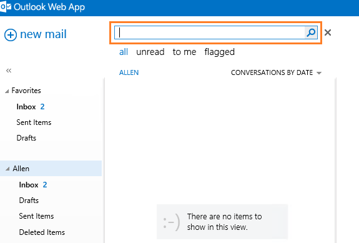Open Sent Items under Favorites

pyautogui.click(x=34, y=122)
